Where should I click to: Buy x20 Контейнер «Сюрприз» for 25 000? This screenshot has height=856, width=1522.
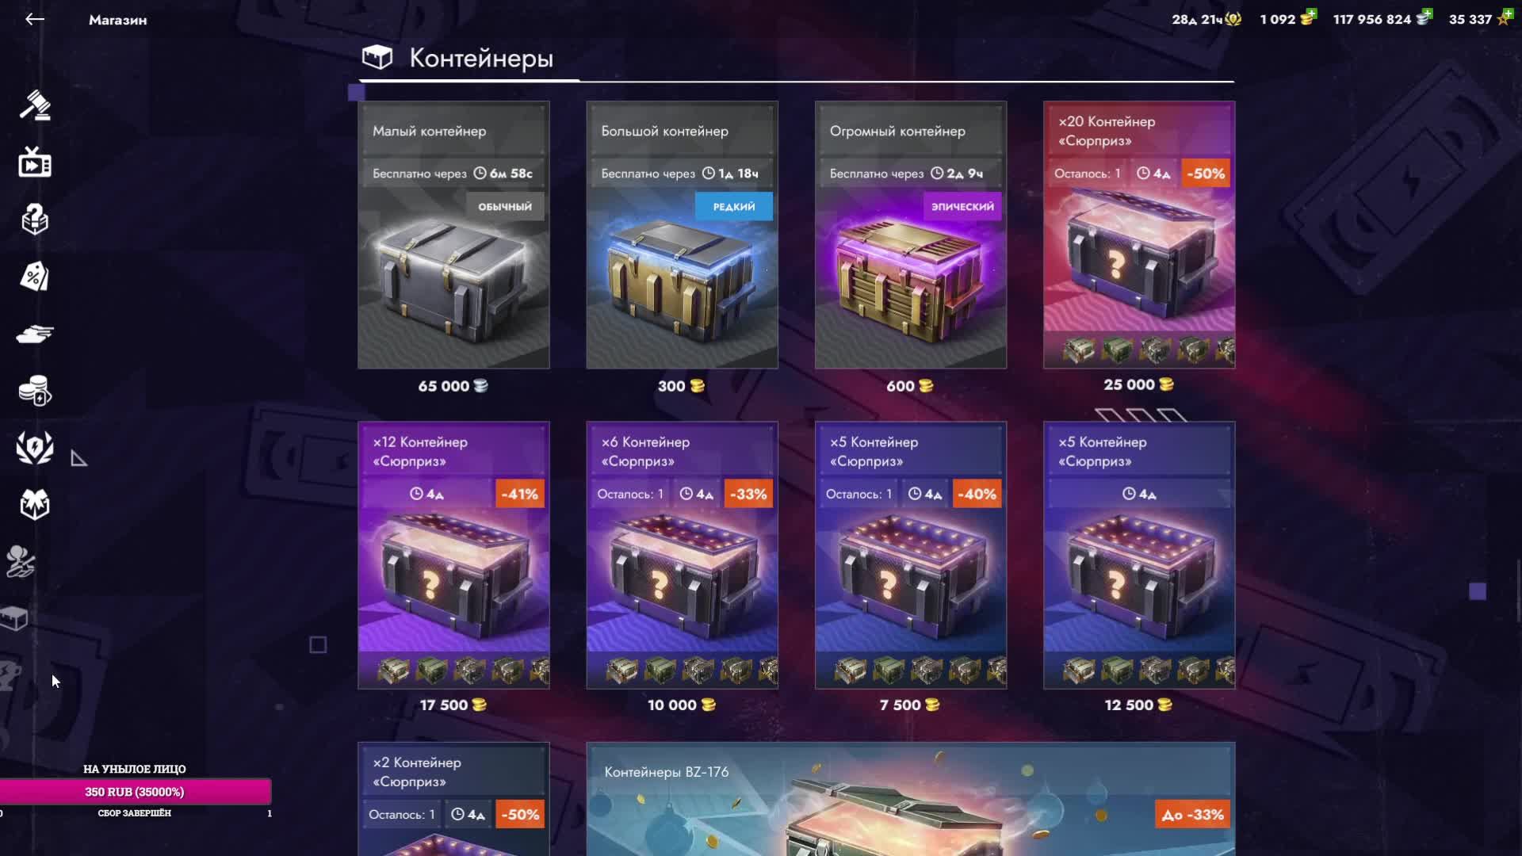pyautogui.click(x=1139, y=235)
